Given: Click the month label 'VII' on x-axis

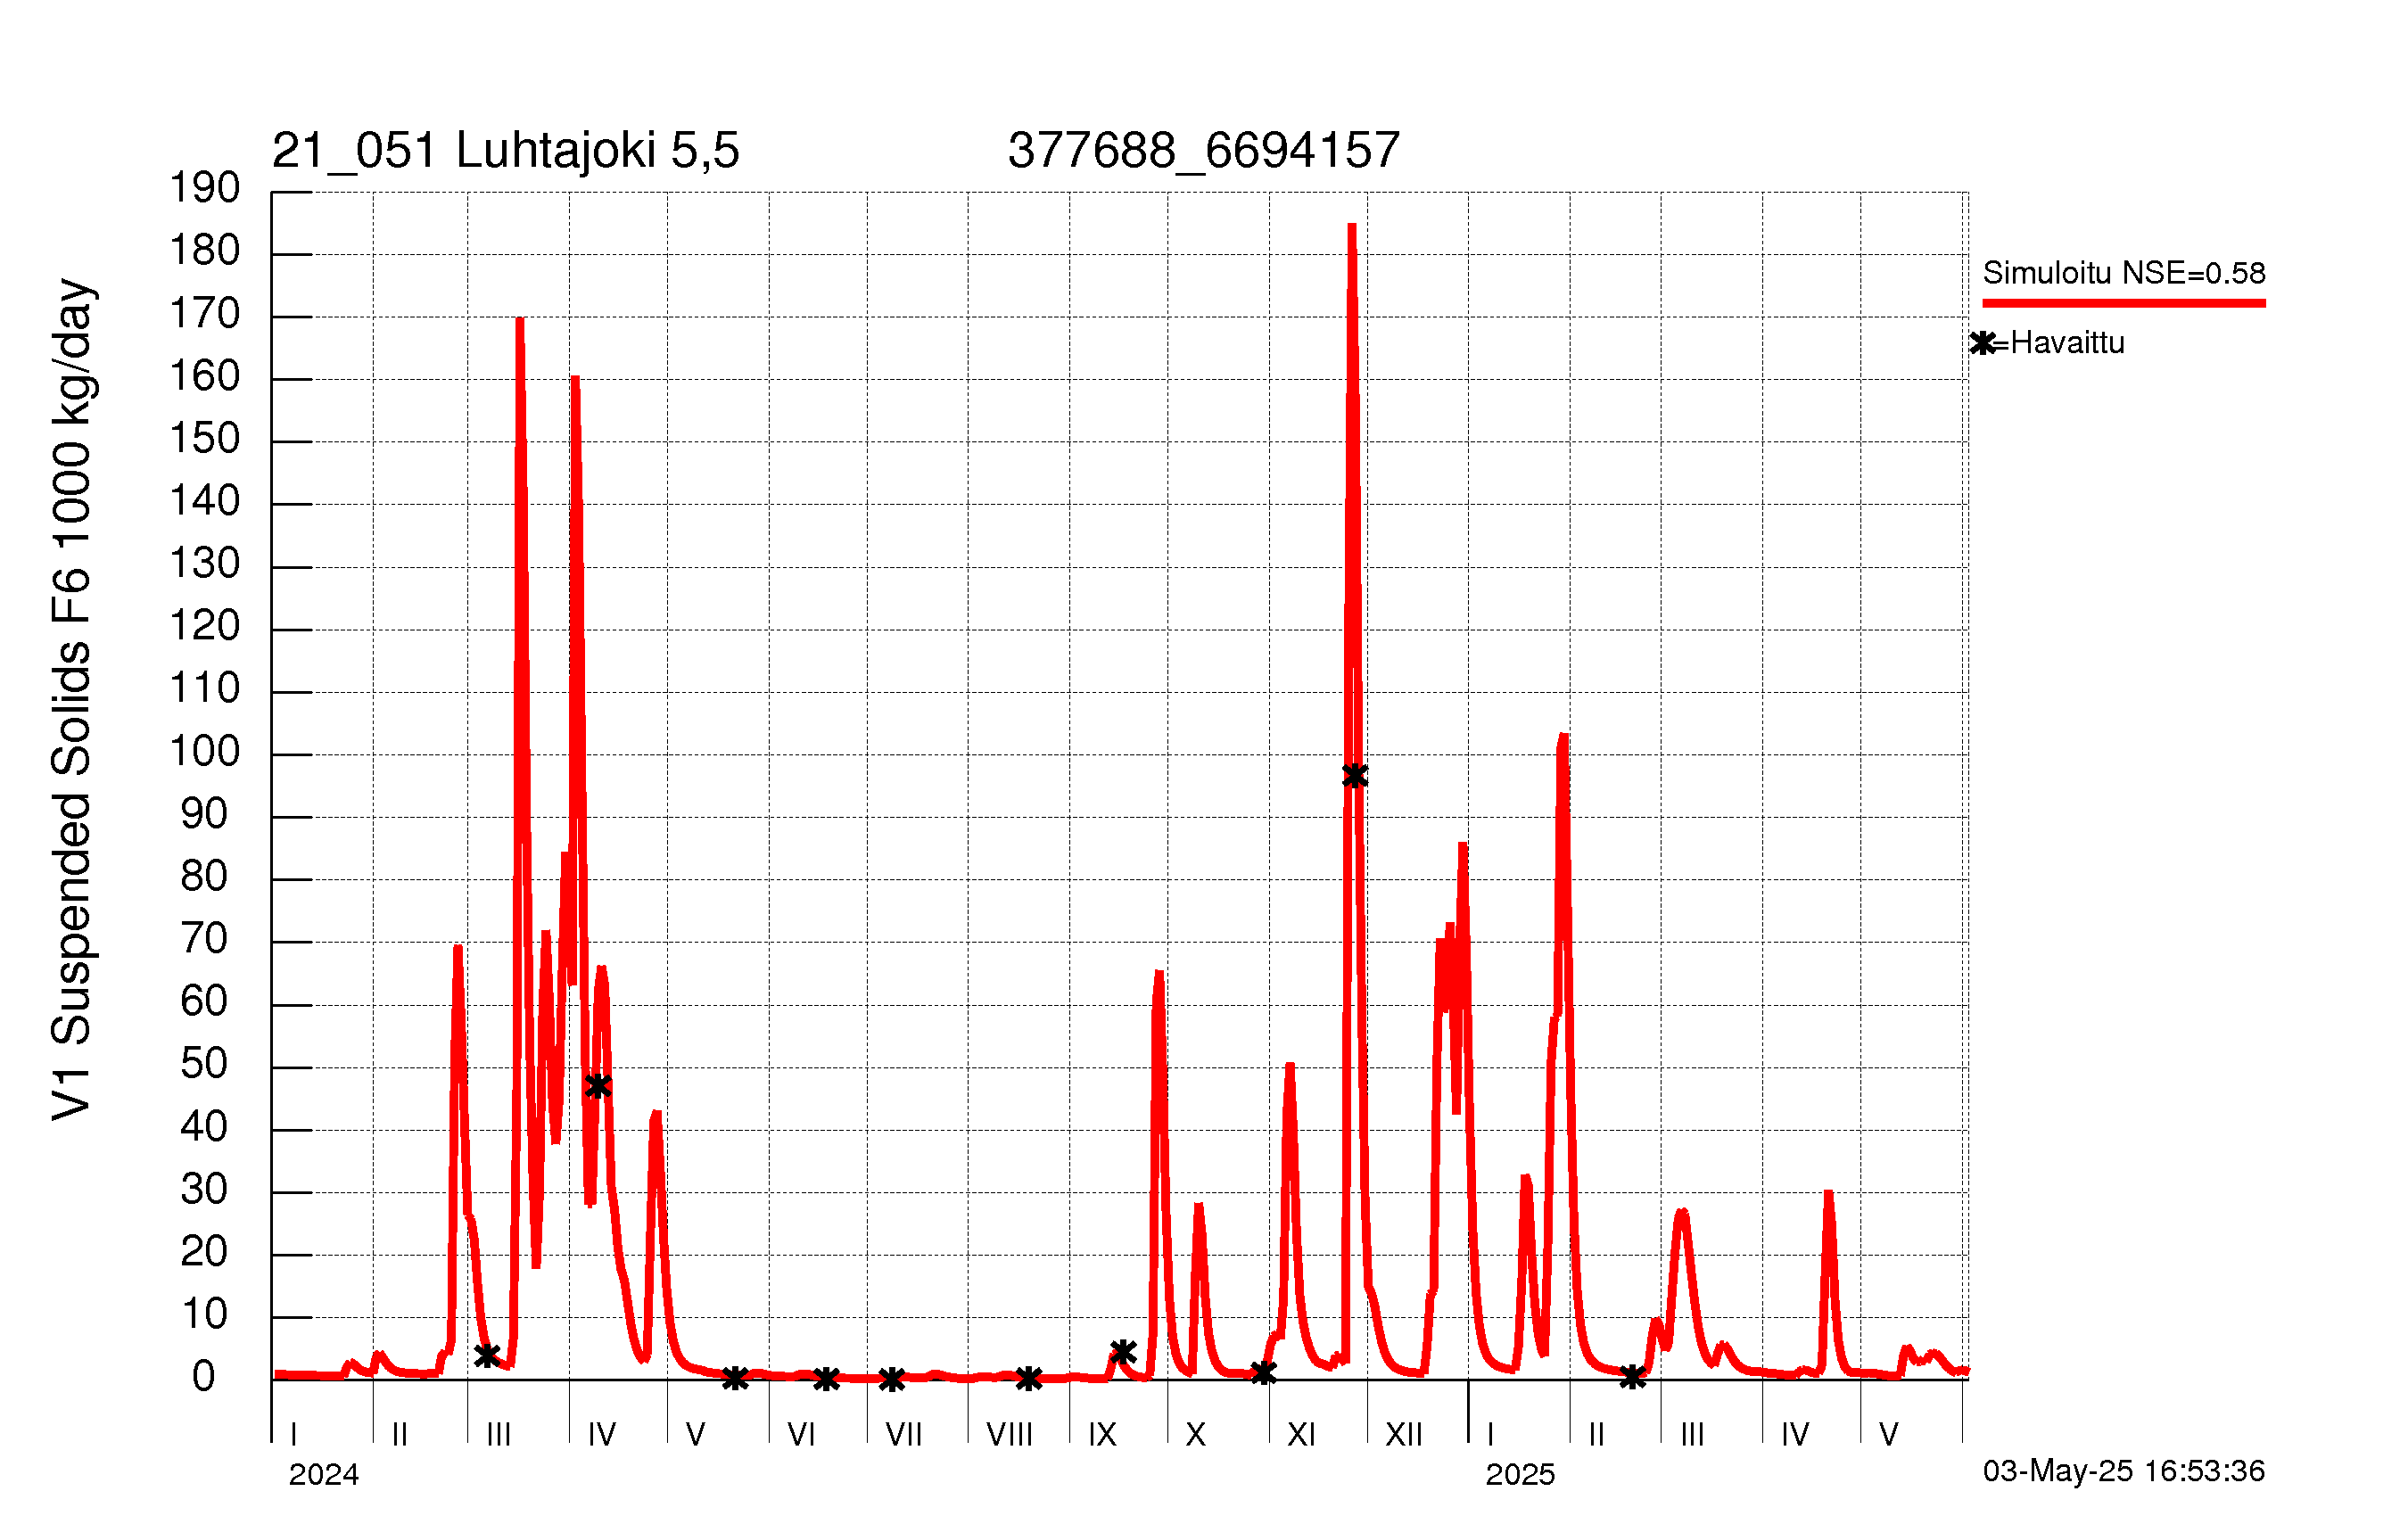Looking at the screenshot, I should pos(904,1435).
